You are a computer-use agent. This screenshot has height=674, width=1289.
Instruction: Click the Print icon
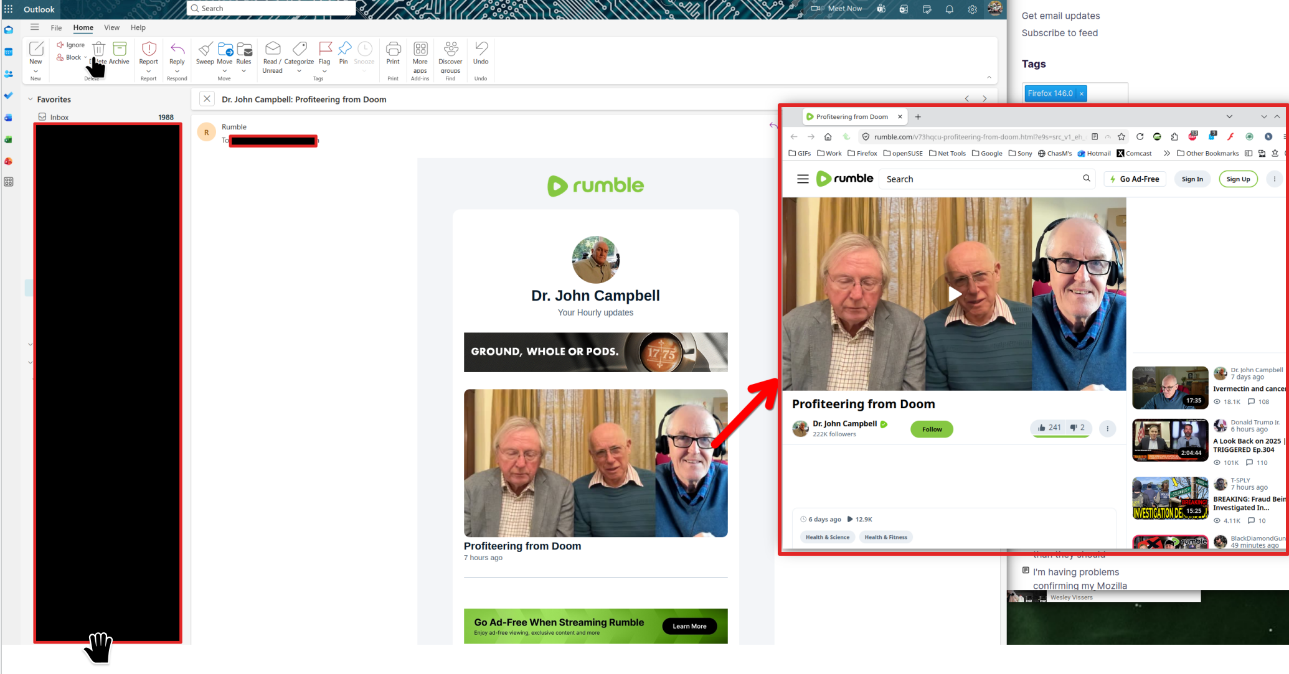(393, 49)
